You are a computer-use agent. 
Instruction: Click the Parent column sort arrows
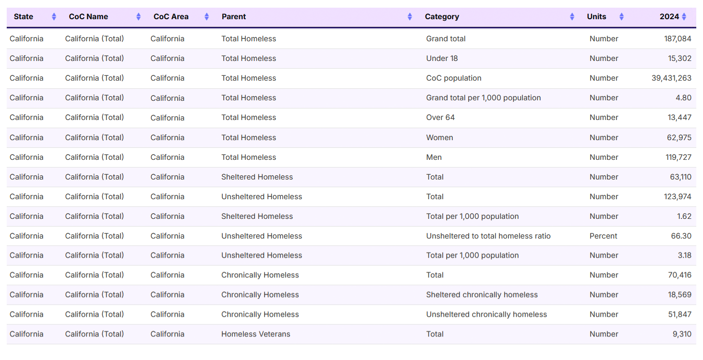pyautogui.click(x=410, y=17)
